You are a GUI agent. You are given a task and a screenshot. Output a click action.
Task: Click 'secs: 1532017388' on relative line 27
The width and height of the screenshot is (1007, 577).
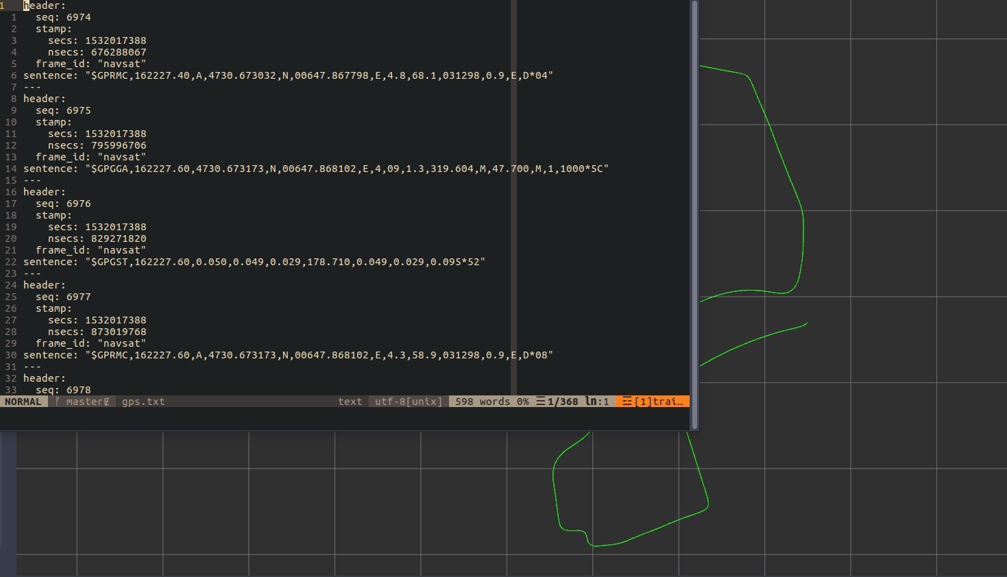coord(97,320)
